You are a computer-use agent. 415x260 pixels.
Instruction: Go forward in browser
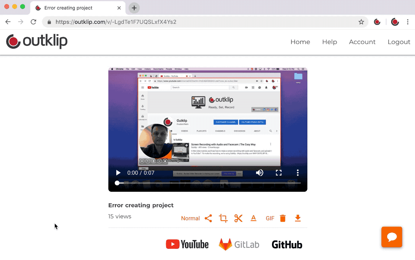[21, 22]
